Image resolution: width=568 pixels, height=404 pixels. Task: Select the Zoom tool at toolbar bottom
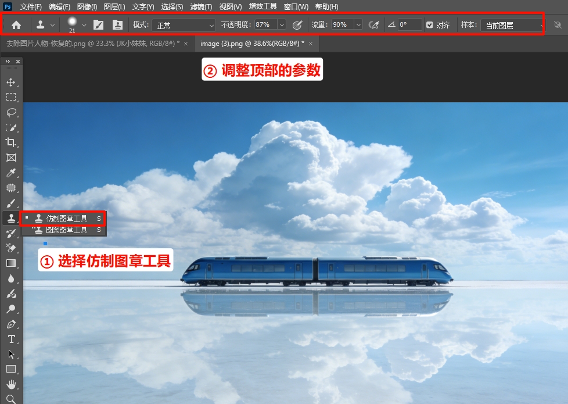coord(12,399)
